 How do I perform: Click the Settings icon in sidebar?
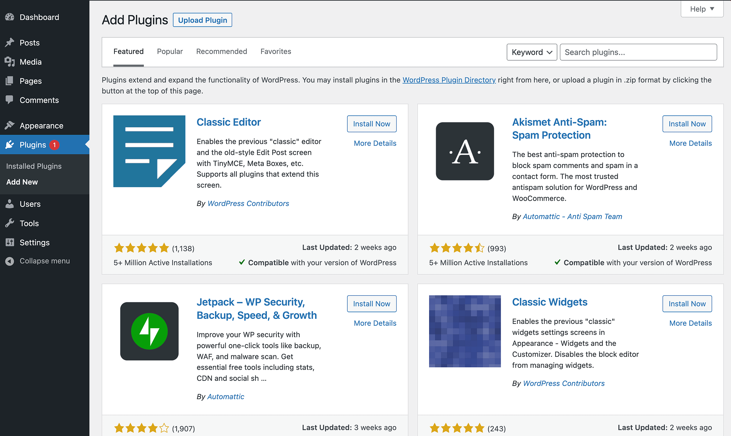[x=10, y=242]
